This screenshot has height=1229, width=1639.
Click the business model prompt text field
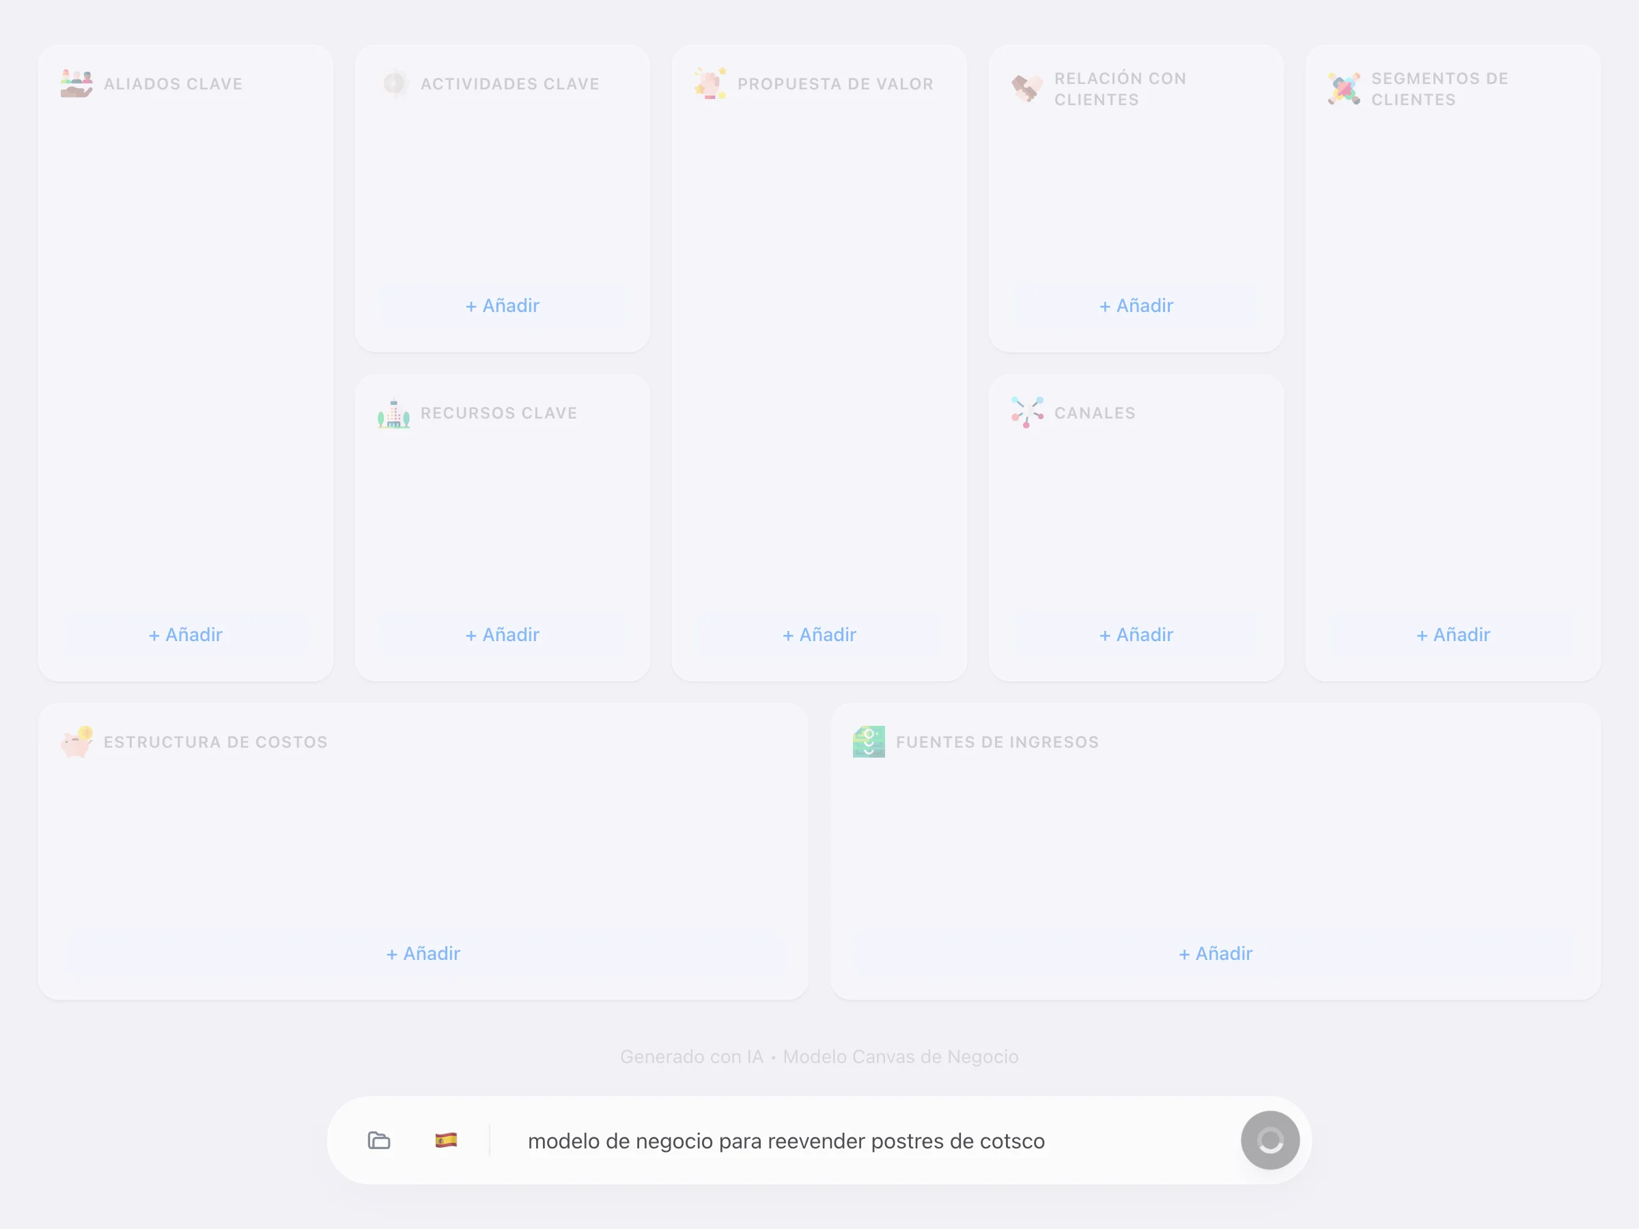click(x=786, y=1141)
